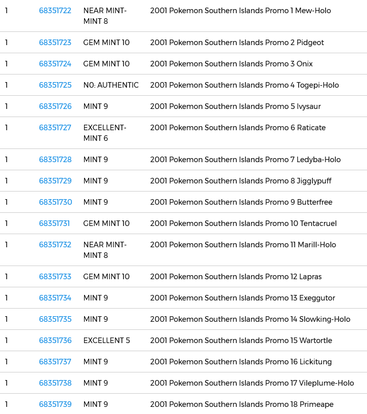Screen dimensions: 367x414
Task: Open cert 68351727 for Raticate
Action: click(55, 128)
